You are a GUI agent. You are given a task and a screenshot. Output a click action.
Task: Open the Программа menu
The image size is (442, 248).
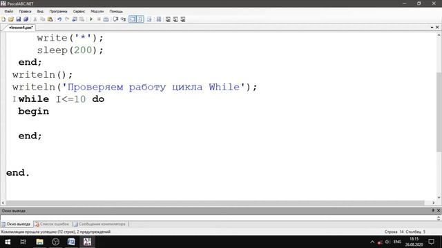click(58, 12)
